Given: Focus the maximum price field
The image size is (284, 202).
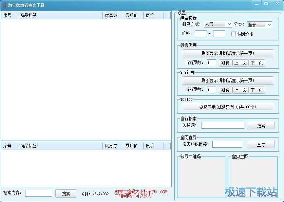Looking at the screenshot, I should (219, 34).
